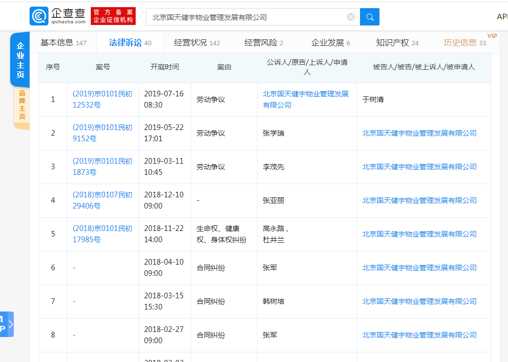The height and width of the screenshot is (362, 508).
Task: Open defendant company link in 张学瑞 row
Action: pos(419,133)
